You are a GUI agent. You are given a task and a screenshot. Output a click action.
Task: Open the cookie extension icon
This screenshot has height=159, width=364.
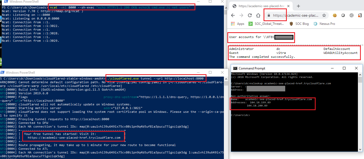point(335,15)
